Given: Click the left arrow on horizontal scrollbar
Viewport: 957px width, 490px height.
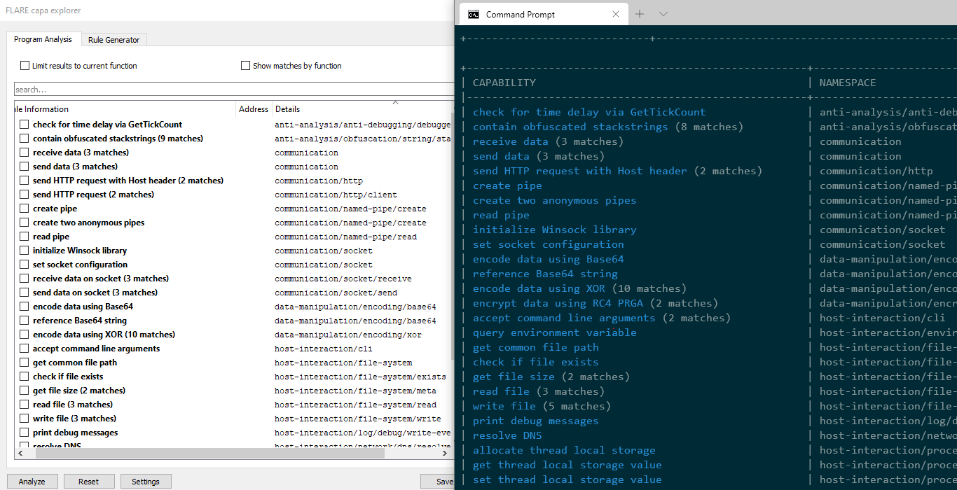Looking at the screenshot, I should click(21, 454).
